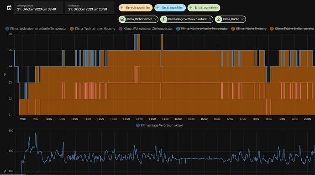Click the Gerät auswählen button
Viewport: 315px width, 175px height.
[x=170, y=8]
